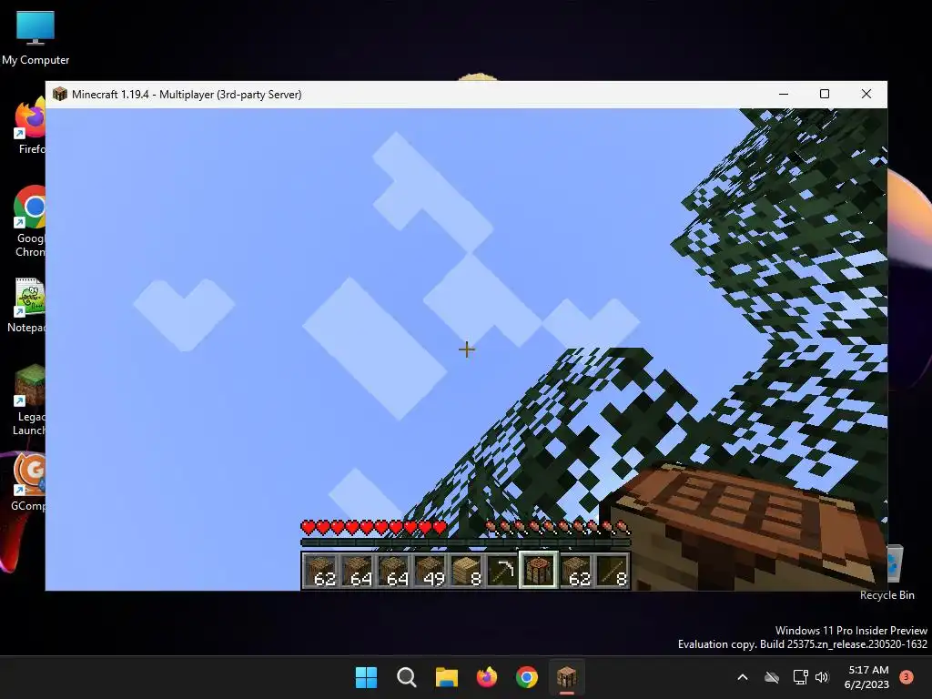Click the OneDrive cloud tray icon

pyautogui.click(x=772, y=677)
